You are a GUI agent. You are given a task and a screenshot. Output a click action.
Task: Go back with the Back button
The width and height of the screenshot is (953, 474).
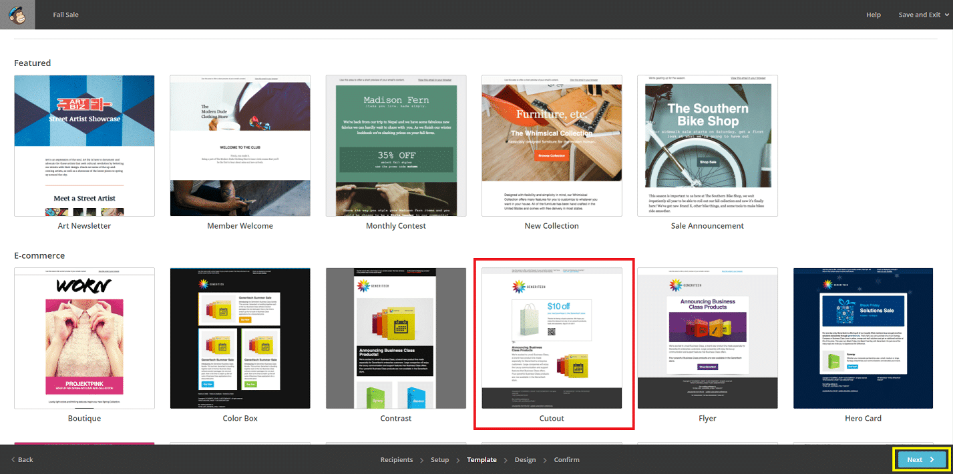point(22,460)
